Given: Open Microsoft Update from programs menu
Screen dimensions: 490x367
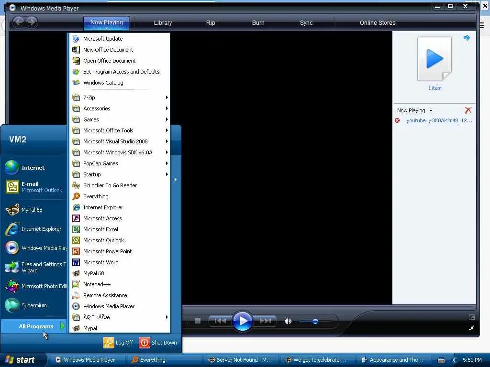Looking at the screenshot, I should pos(119,39).
